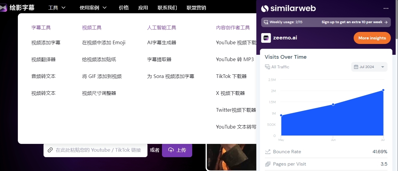The width and height of the screenshot is (398, 171).
Task: Click the 内容创作者工具 category heading
Action: click(233, 28)
